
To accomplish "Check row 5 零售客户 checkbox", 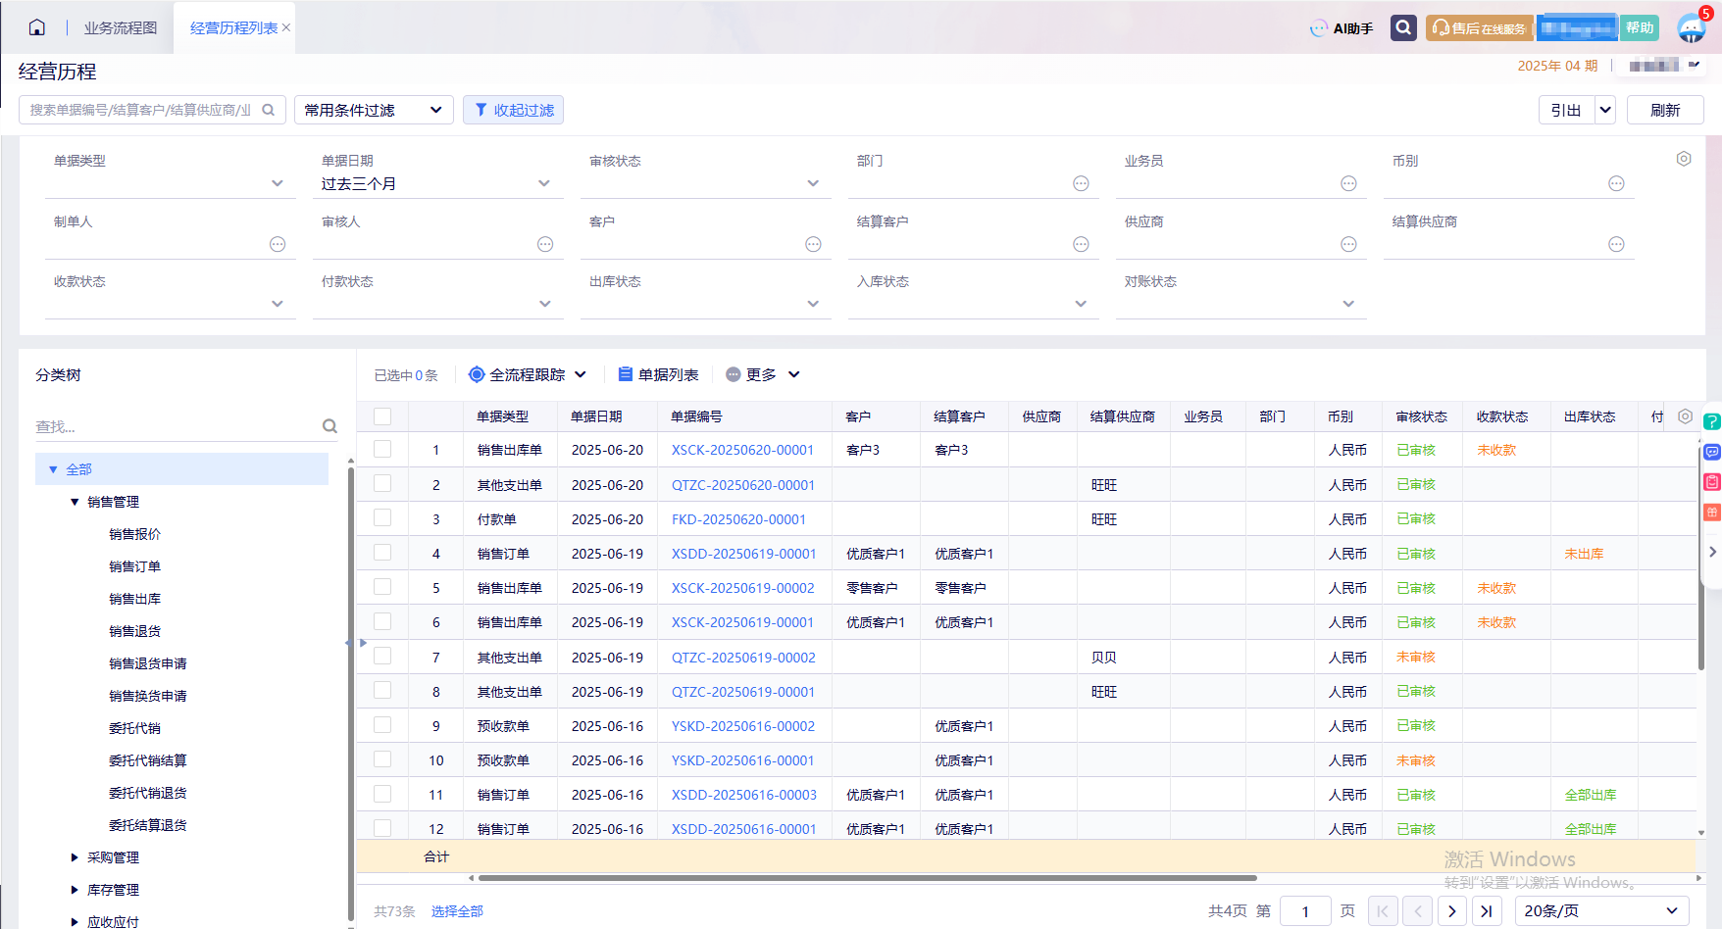I will tap(382, 587).
